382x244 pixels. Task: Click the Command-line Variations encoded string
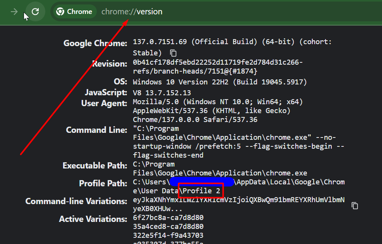tap(239, 204)
